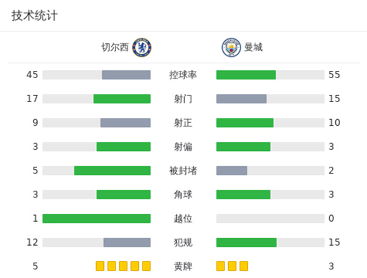The width and height of the screenshot is (367, 278).
Task: Click Manchester City's last yellow card icon
Action: pos(243,266)
